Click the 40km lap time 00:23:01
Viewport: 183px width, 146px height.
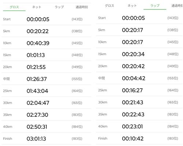[132, 127]
